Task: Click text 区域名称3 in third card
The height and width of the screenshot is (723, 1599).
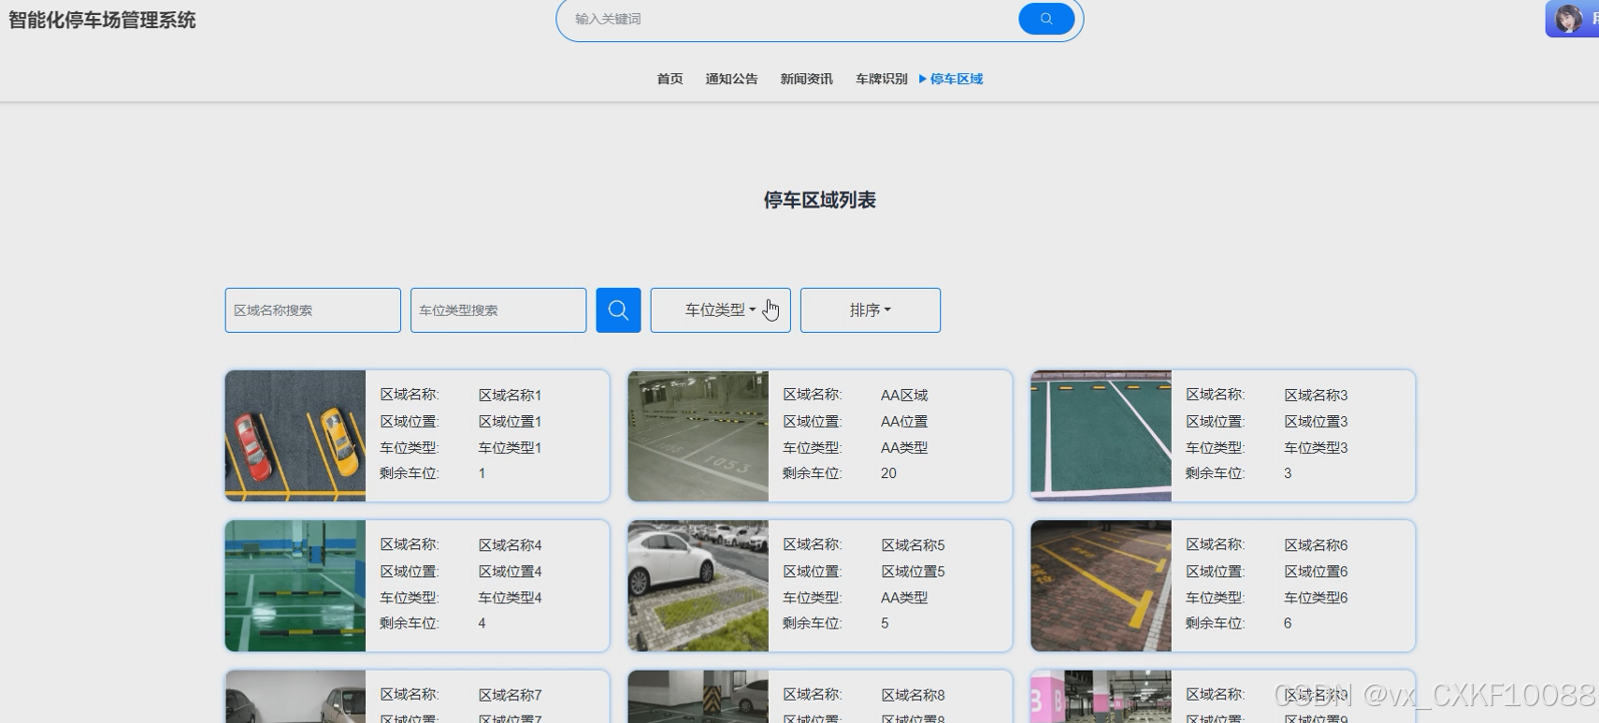Action: [1316, 395]
